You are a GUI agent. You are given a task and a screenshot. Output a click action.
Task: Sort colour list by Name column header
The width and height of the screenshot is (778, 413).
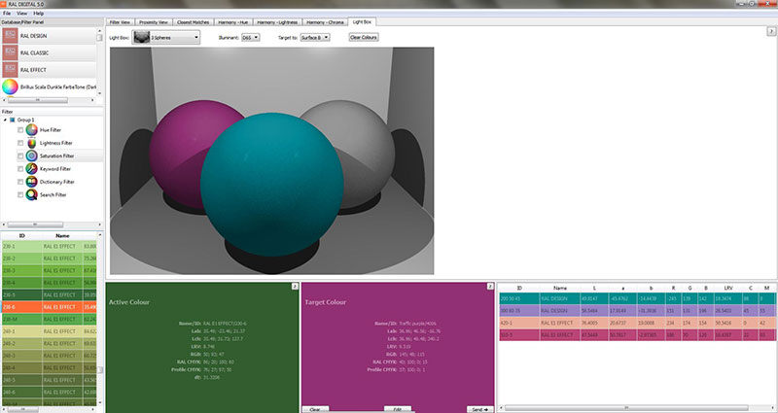[62, 236]
